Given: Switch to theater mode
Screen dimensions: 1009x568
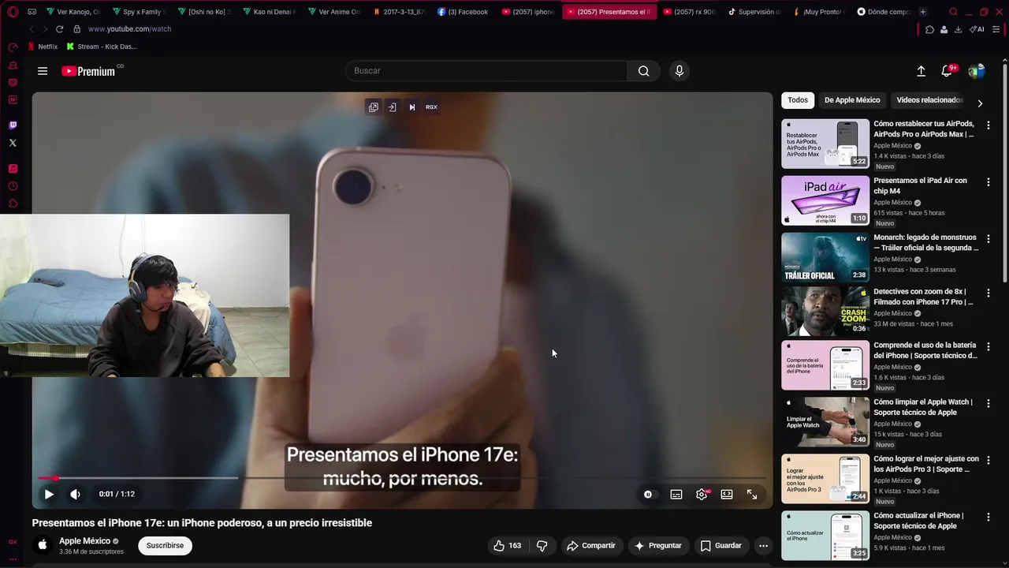Looking at the screenshot, I should click(x=727, y=494).
